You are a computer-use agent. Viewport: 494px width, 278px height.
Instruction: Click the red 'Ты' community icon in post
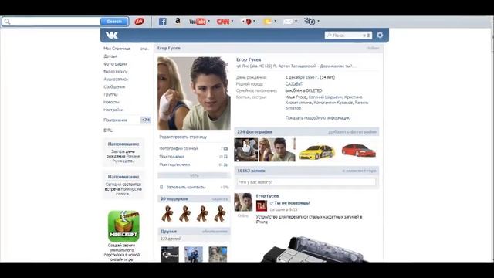[262, 206]
